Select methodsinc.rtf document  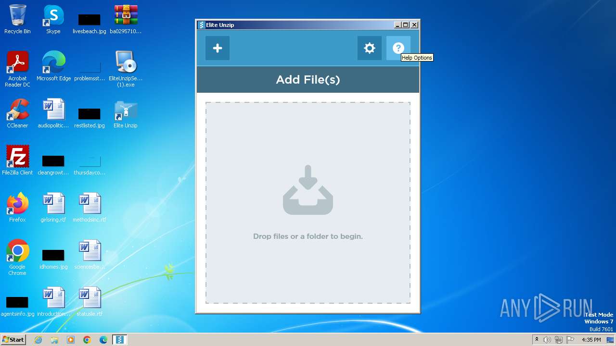click(90, 208)
